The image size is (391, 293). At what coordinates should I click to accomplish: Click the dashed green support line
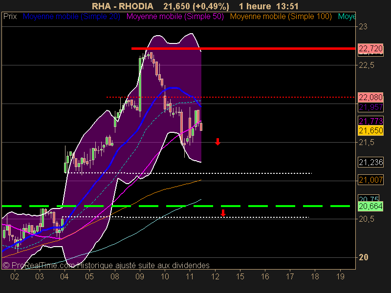(x=176, y=206)
